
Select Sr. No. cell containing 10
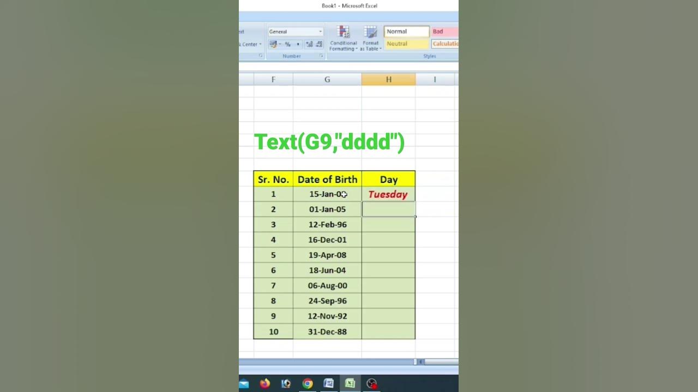tap(273, 332)
